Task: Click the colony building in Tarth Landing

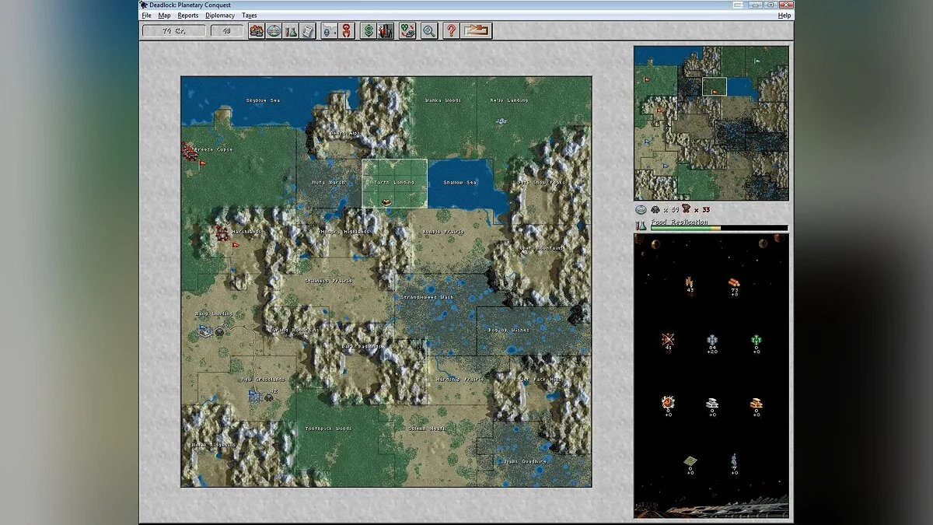Action: tap(386, 201)
